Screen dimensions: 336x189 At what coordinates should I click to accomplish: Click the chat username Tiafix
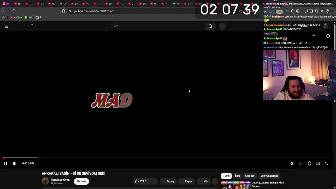click(x=267, y=34)
